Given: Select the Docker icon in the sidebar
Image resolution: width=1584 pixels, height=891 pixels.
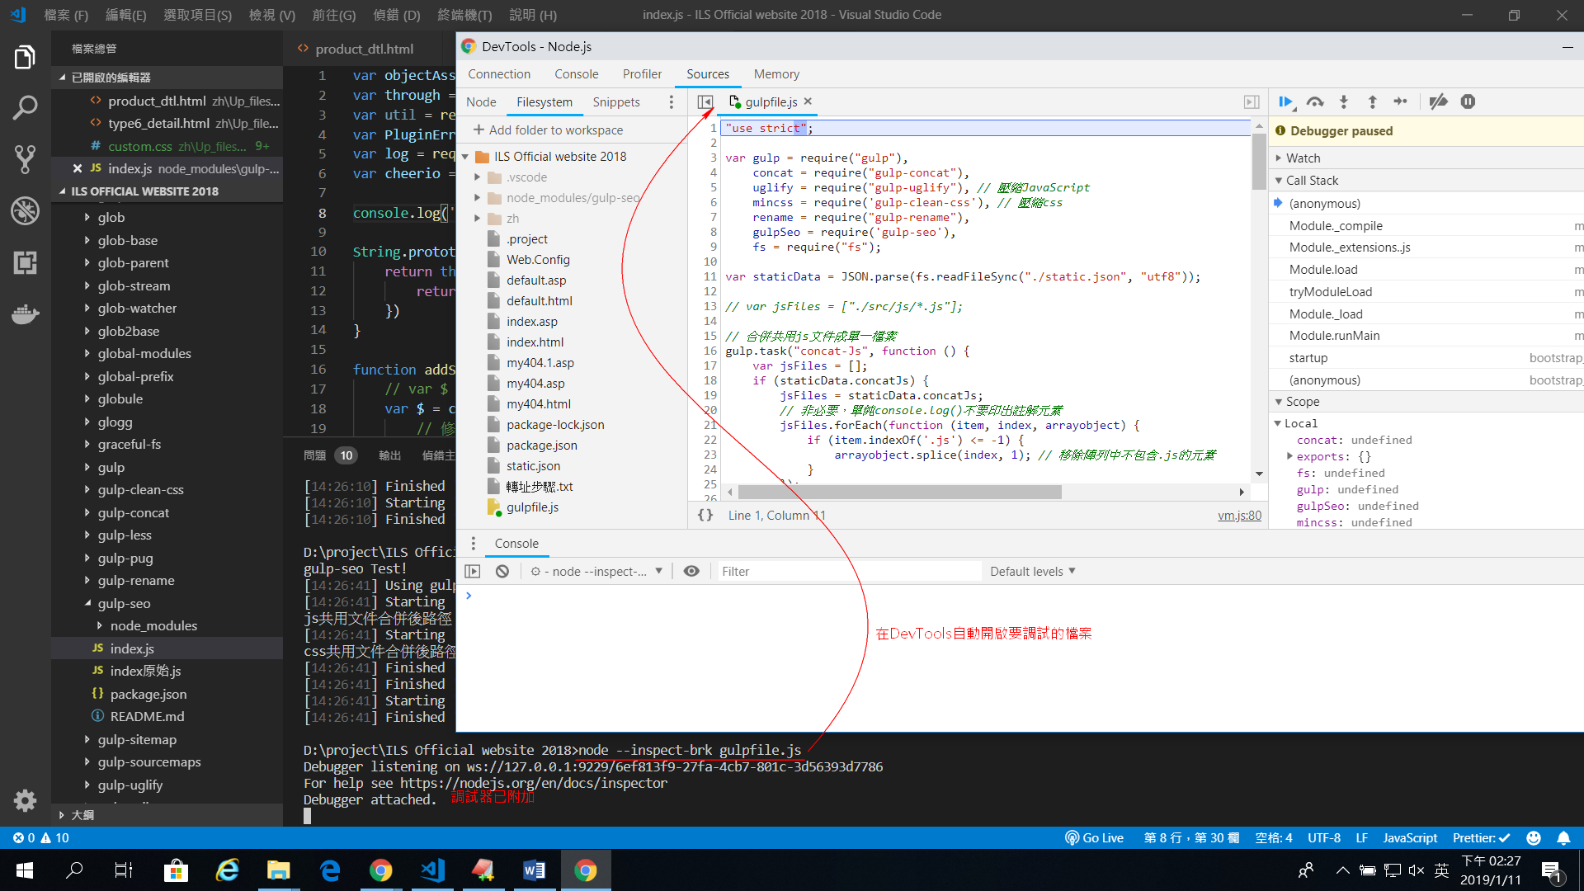Looking at the screenshot, I should [25, 313].
